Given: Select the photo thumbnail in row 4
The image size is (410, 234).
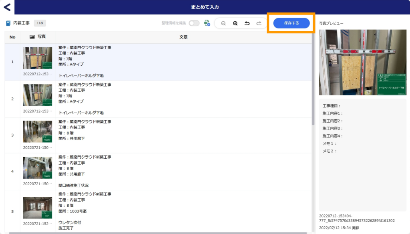Looking at the screenshot, I should pos(38,168).
